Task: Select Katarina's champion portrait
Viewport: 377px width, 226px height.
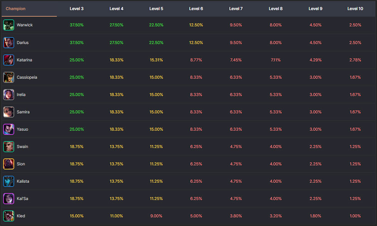Action: coord(8,60)
